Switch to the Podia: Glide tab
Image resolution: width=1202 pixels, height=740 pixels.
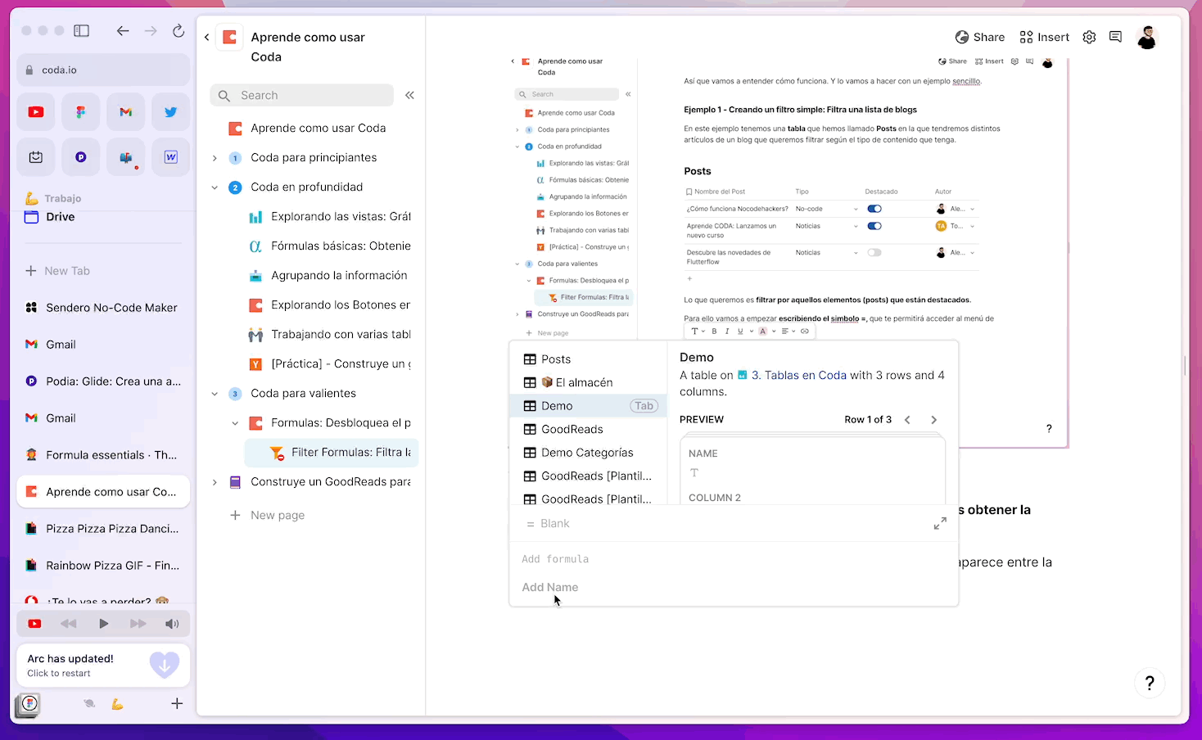point(103,381)
